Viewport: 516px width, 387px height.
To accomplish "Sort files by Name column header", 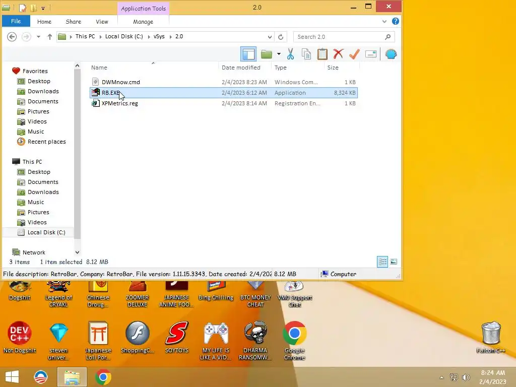I will [99, 68].
